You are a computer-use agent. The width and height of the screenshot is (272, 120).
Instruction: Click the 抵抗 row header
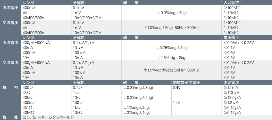click(x=10, y=100)
